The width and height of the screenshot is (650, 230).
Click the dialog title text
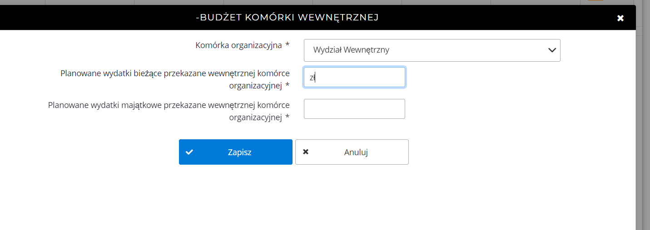[x=287, y=18]
